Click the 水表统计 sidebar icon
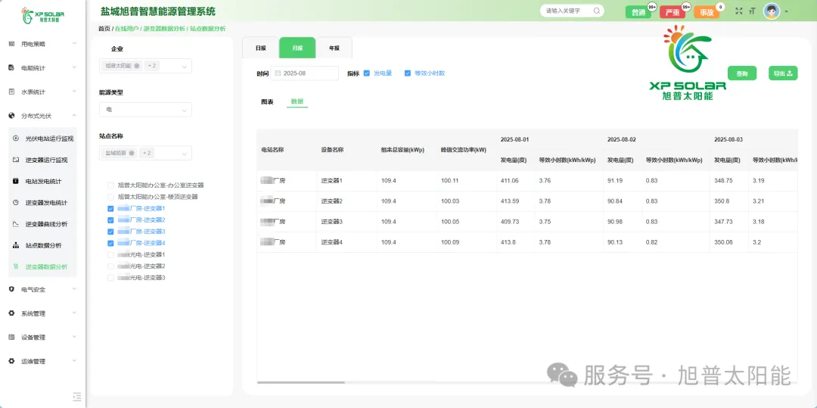The image size is (817, 408). pyautogui.click(x=11, y=92)
